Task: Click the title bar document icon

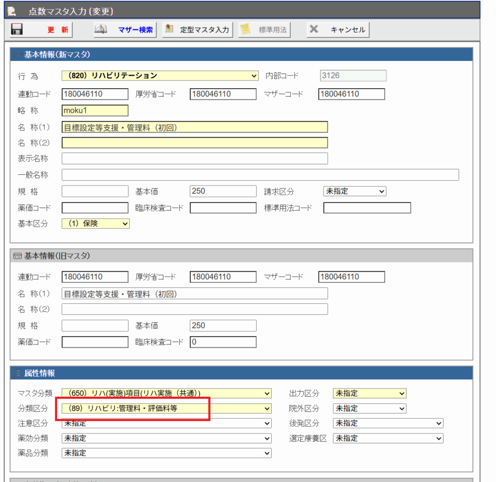Action: [12, 12]
